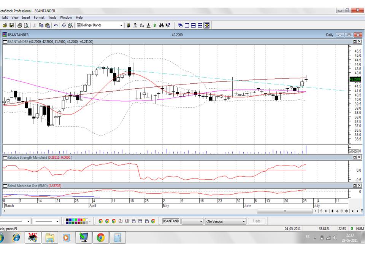Viewport: 365px width, 274px height.
Task: Click the BSANTAND symbol input field
Action: [171, 221]
